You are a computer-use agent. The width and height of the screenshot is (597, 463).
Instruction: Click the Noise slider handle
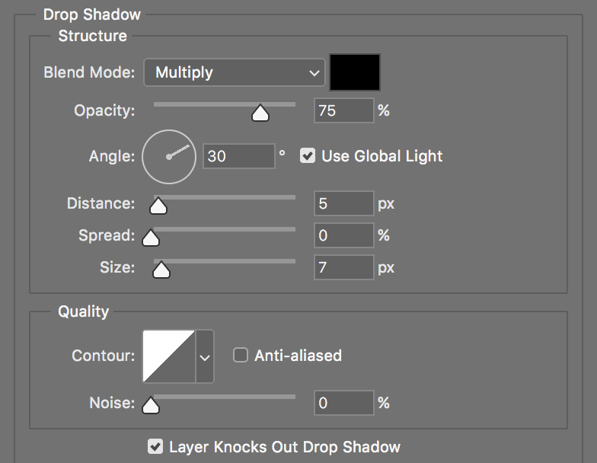tap(151, 406)
